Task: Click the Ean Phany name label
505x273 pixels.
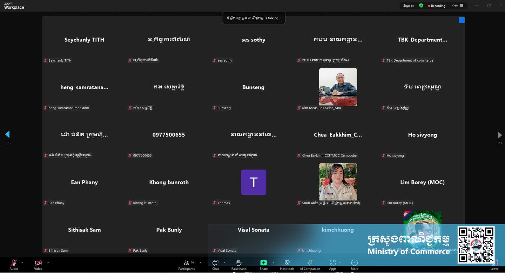Action: pyautogui.click(x=56, y=203)
